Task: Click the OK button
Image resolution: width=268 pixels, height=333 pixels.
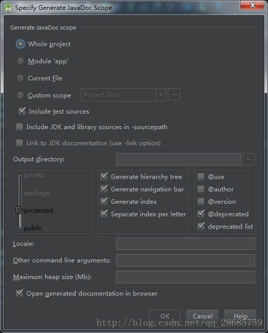Action: [x=165, y=316]
